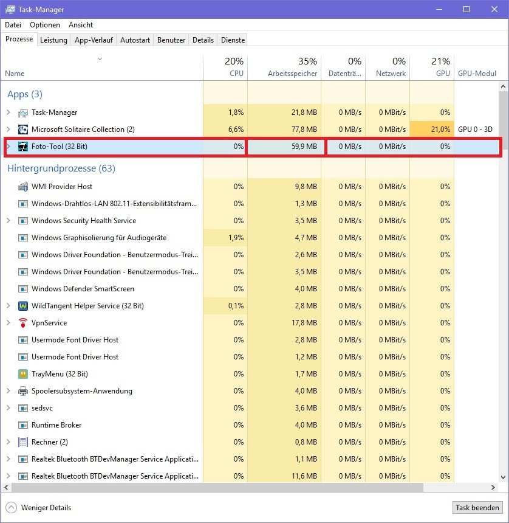This screenshot has width=509, height=523.
Task: Sort by the GPU column header
Action: [x=432, y=68]
